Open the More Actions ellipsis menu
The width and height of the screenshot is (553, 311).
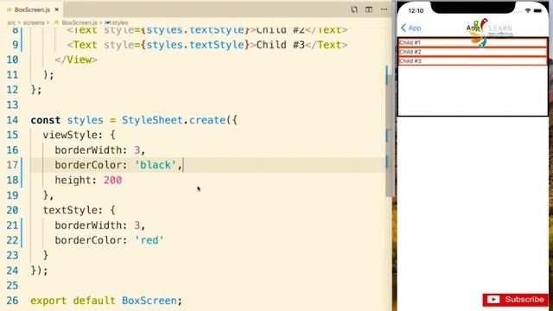(384, 10)
